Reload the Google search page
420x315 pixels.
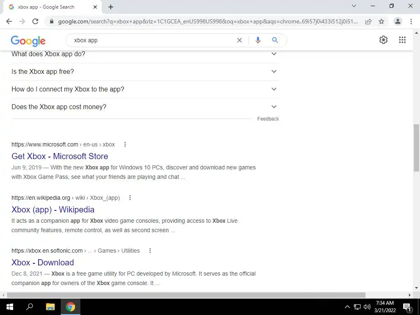tap(35, 21)
